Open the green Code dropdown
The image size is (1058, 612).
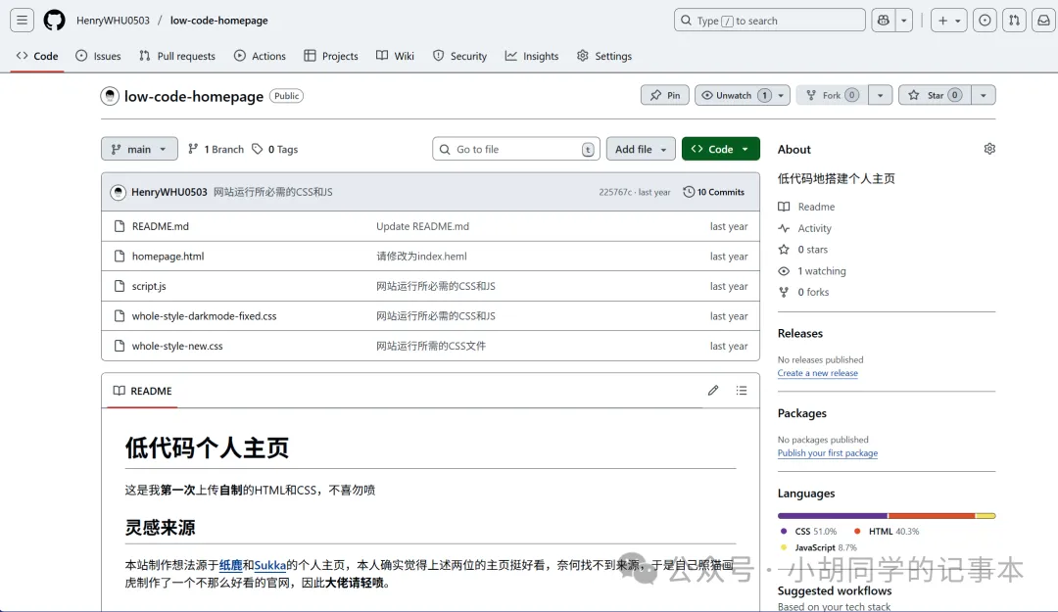[720, 149]
